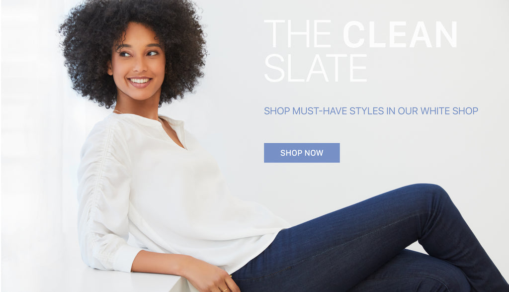Click the thin necklace on model's neck
Viewport: 509px width, 292px height.
click(117, 112)
